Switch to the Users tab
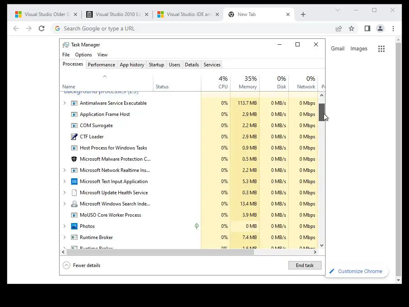This screenshot has width=409, height=307. tap(175, 65)
